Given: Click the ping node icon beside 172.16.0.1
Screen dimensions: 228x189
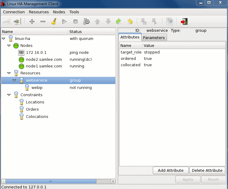Looking at the screenshot, I should coord(21,53).
